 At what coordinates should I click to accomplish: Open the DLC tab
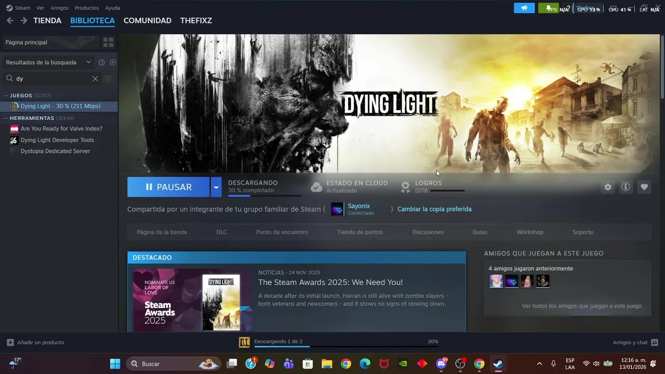(x=222, y=232)
